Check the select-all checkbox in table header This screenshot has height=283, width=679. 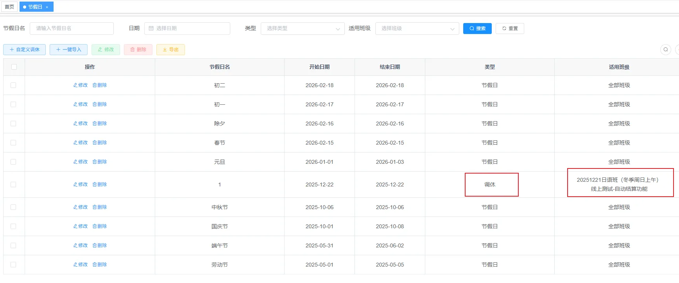point(14,67)
